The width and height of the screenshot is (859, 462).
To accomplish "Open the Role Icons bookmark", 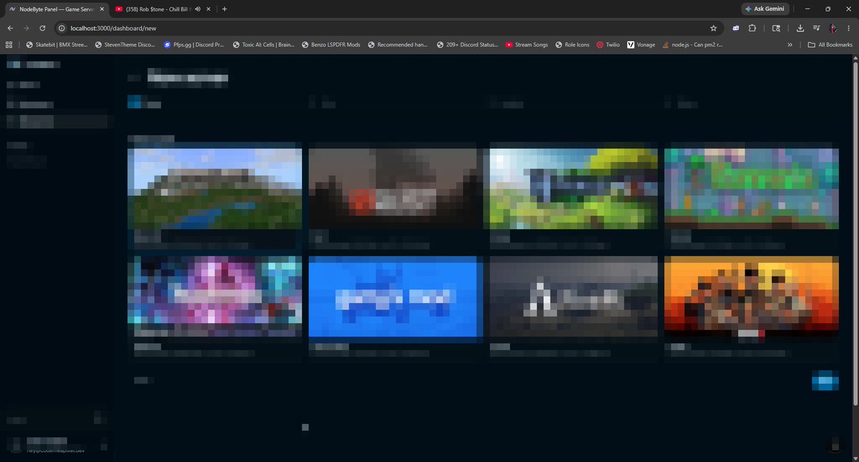I will [571, 44].
